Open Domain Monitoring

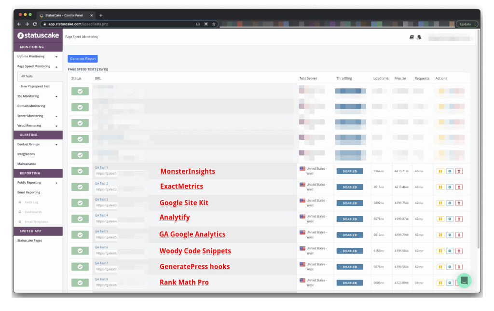tap(31, 106)
